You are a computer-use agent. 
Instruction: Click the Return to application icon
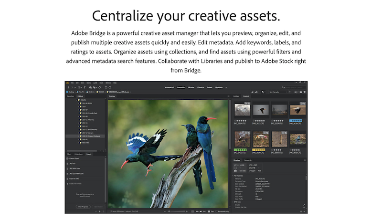(x=85, y=87)
